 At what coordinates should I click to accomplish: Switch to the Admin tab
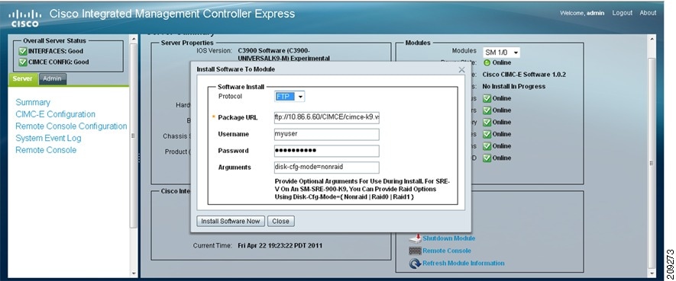pyautogui.click(x=53, y=79)
